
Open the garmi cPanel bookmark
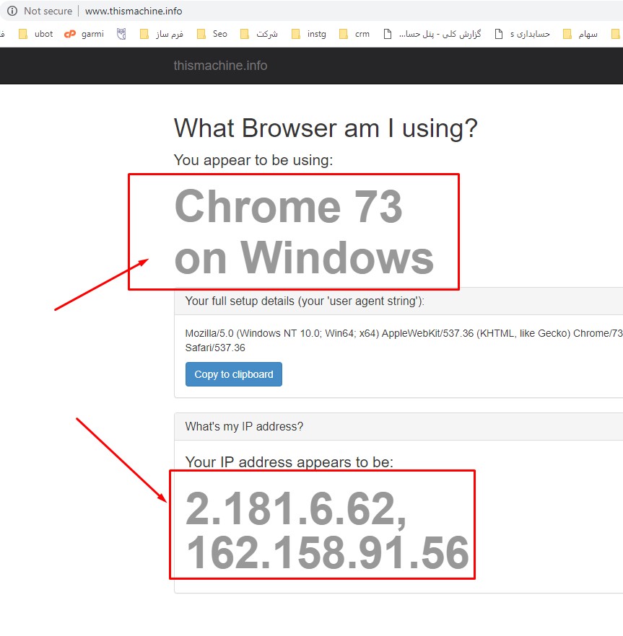[x=84, y=34]
